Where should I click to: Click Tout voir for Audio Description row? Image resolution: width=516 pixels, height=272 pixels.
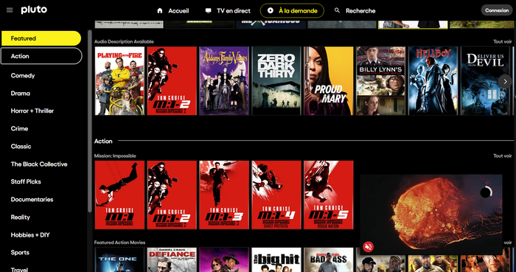coord(503,41)
